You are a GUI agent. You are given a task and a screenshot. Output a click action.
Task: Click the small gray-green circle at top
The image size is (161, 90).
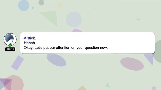(41, 2)
